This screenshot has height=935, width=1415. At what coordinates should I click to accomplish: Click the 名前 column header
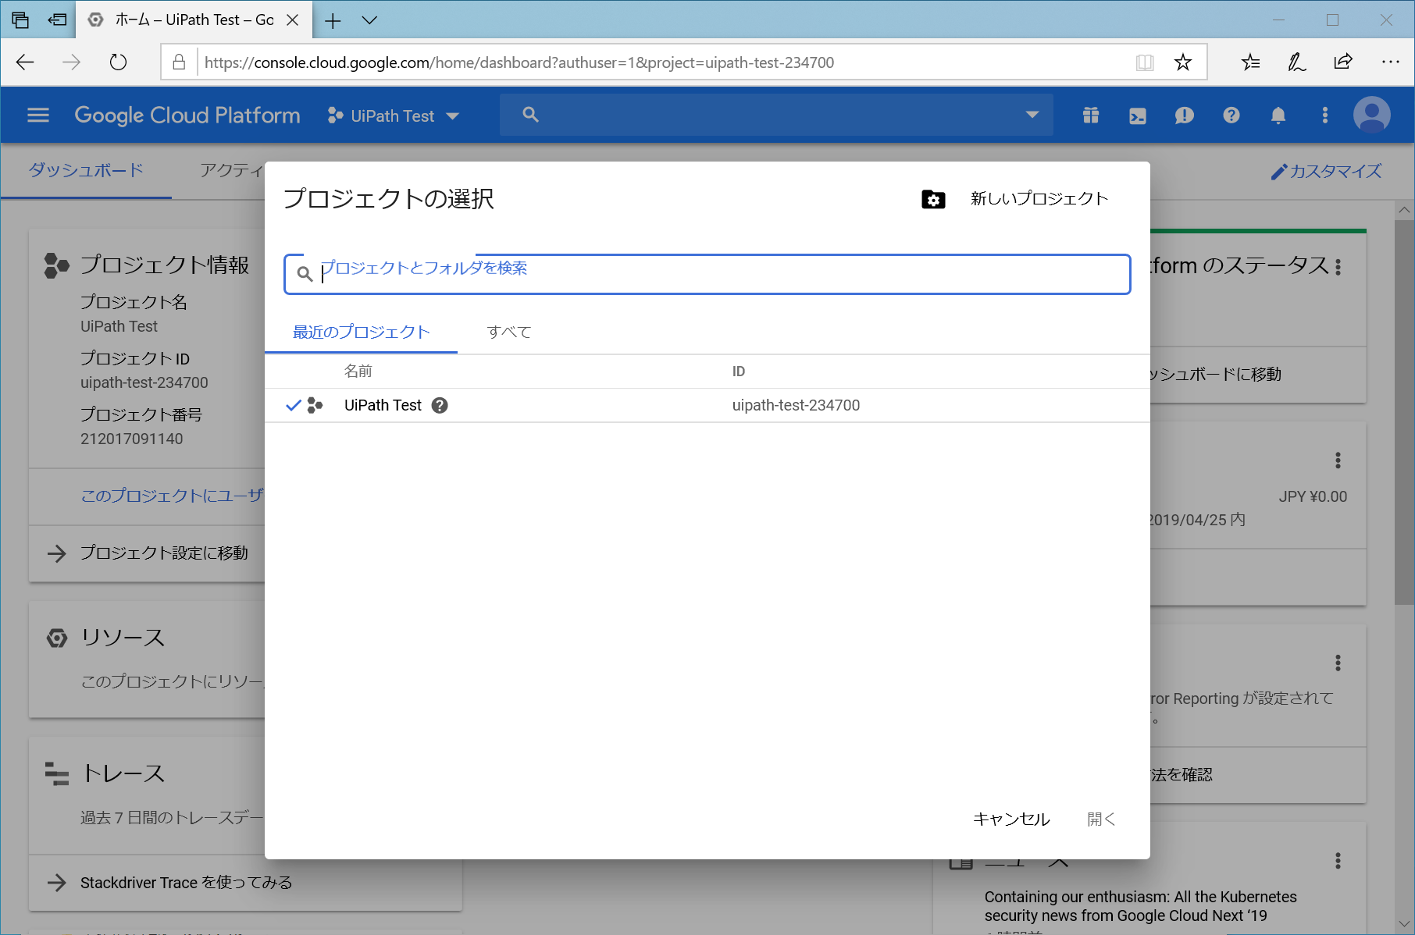click(x=358, y=372)
